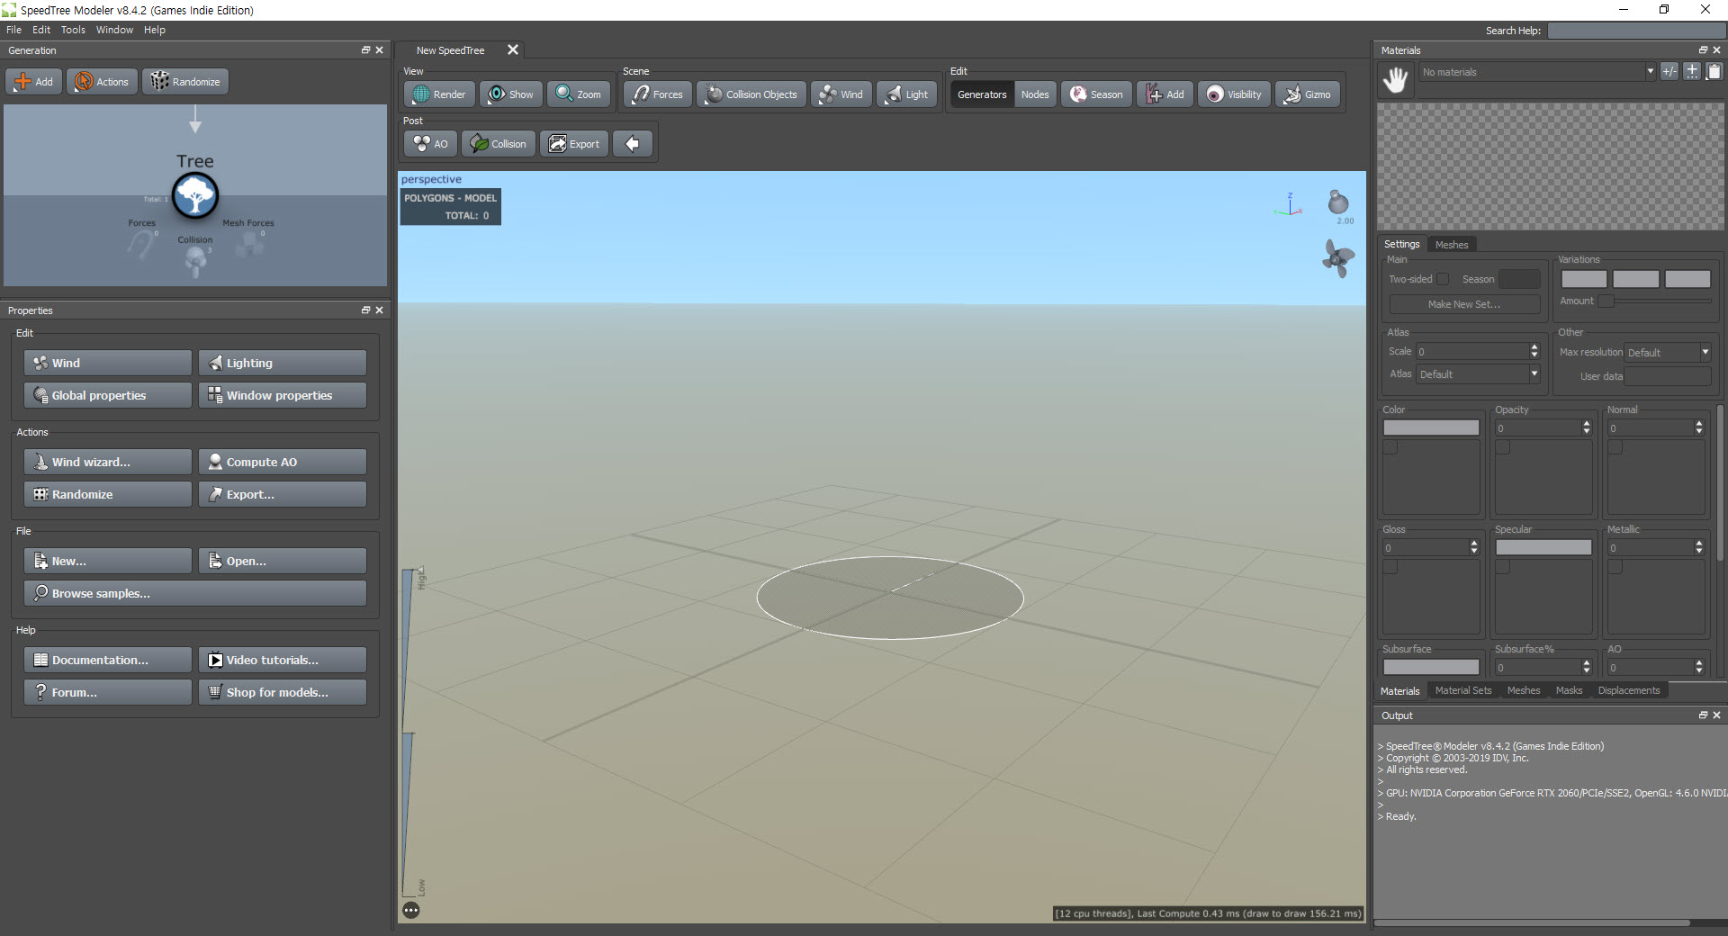Image resolution: width=1728 pixels, height=936 pixels.
Task: Toggle the checkbox under Specular swatch
Action: 1503,567
